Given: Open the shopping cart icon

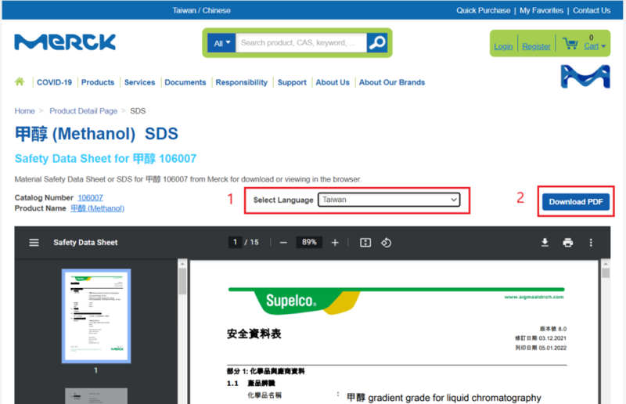Looking at the screenshot, I should (570, 43).
